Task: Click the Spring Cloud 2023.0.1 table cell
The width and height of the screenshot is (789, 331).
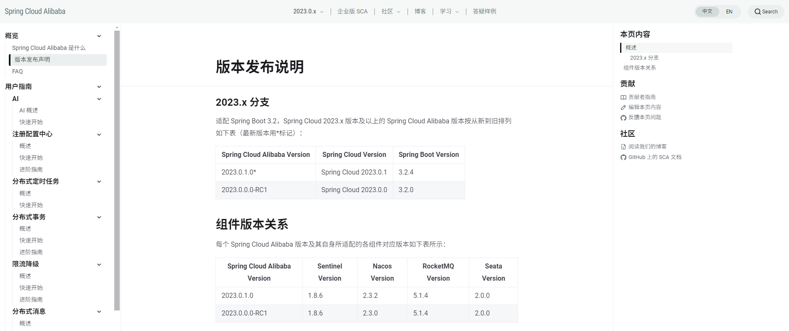Action: (354, 172)
